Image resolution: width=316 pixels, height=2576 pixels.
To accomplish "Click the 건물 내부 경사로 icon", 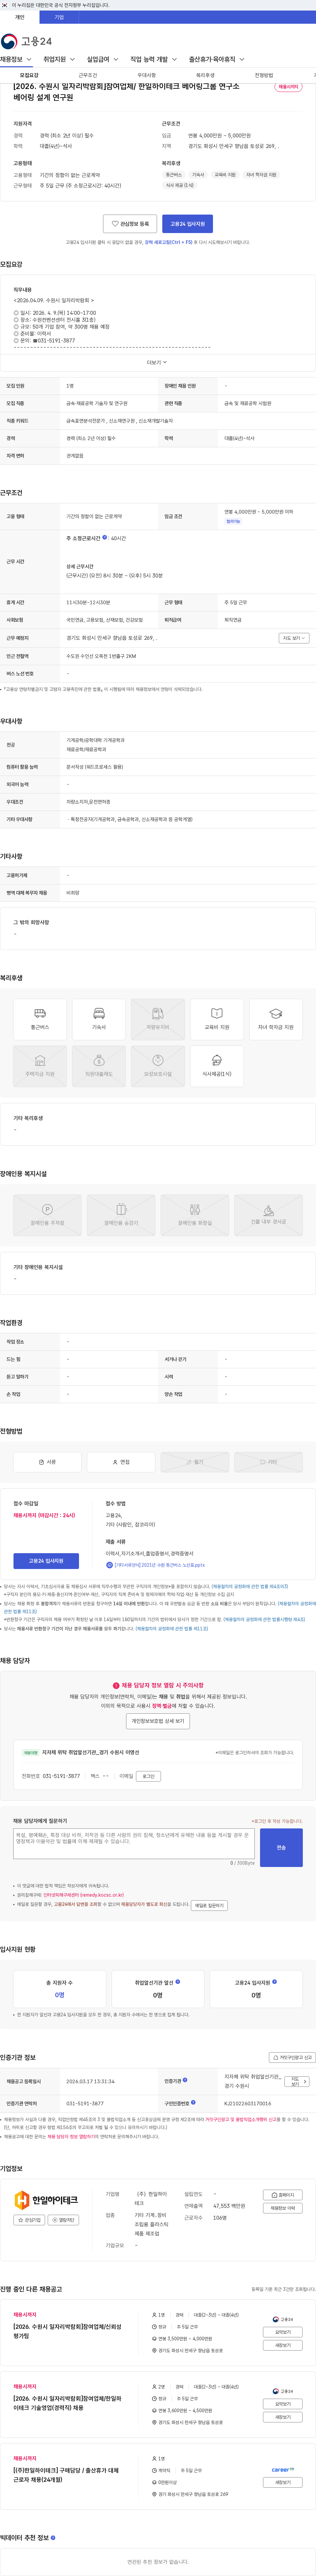I will tap(268, 1215).
